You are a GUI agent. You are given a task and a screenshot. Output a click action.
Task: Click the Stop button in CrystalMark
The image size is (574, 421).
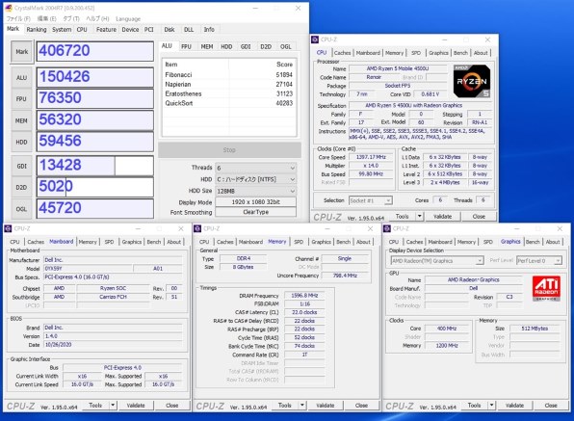[229, 150]
